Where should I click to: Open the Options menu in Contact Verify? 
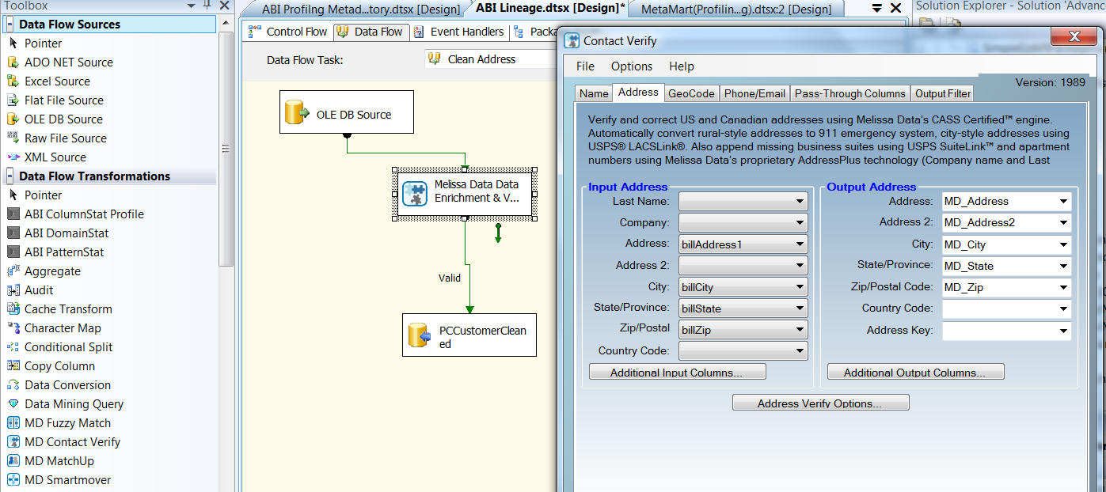(631, 66)
